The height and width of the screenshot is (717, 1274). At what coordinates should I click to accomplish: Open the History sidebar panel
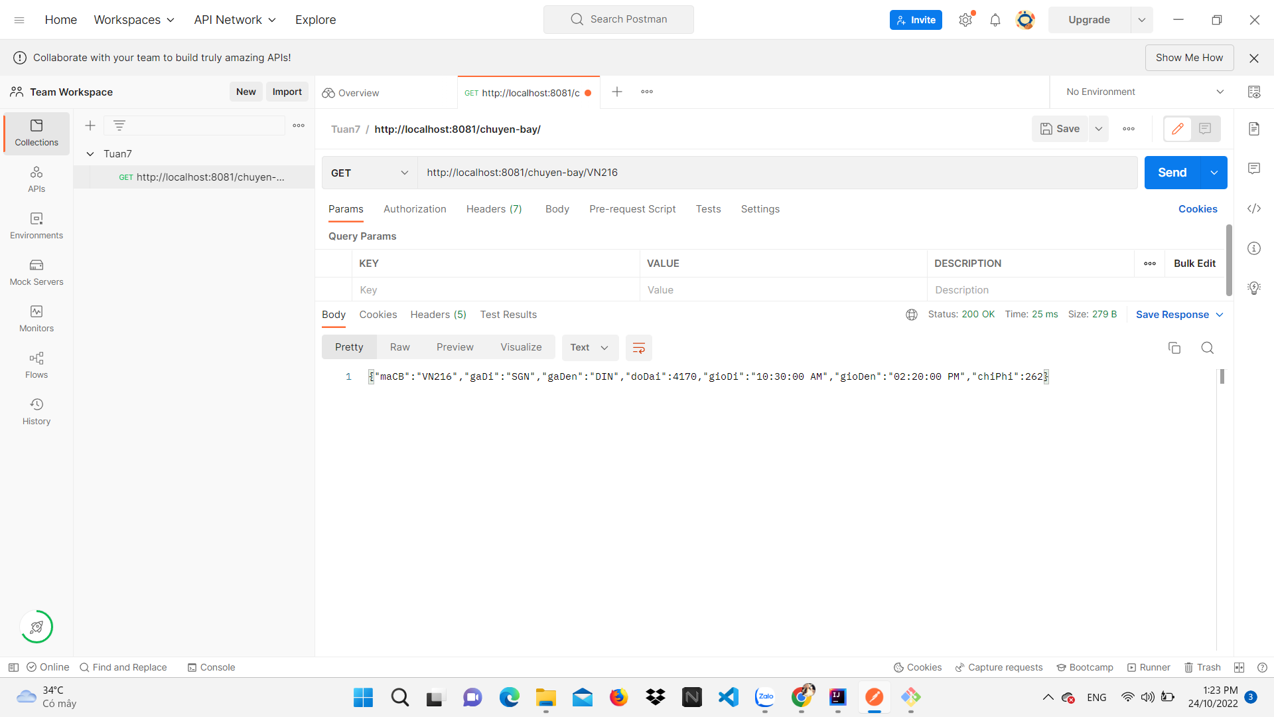click(x=36, y=412)
